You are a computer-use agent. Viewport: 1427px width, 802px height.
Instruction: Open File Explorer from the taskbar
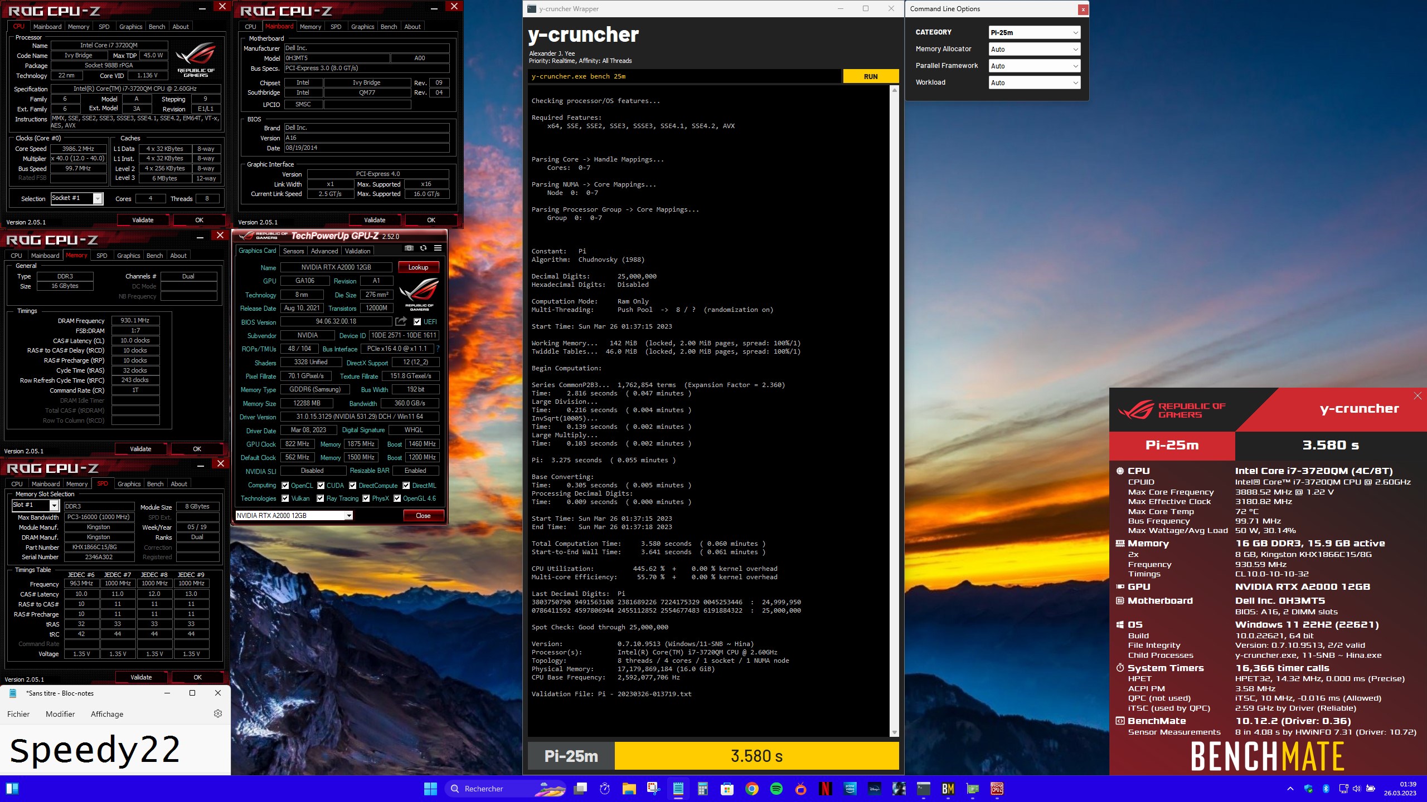(629, 789)
